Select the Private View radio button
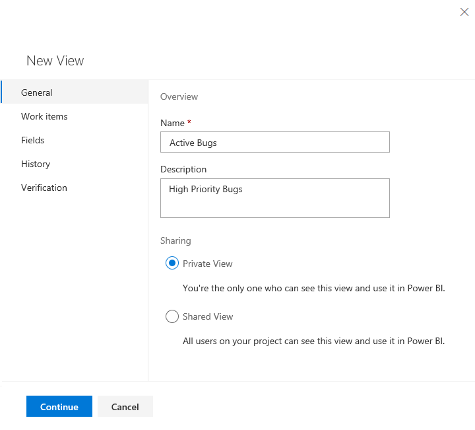 (x=172, y=263)
